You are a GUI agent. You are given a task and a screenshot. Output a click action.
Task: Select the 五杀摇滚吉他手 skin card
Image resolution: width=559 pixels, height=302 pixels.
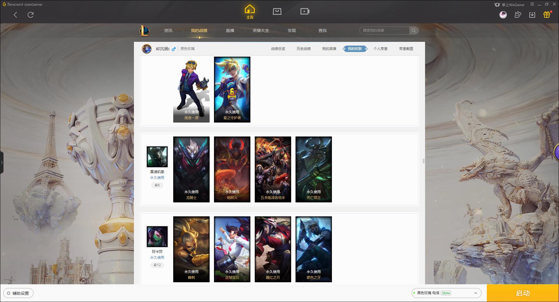pos(273,169)
